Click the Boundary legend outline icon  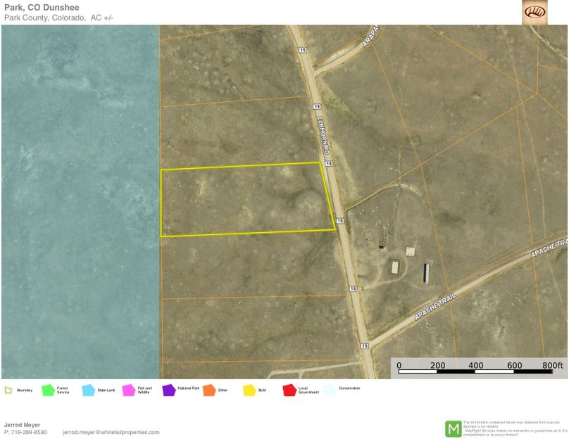8,390
